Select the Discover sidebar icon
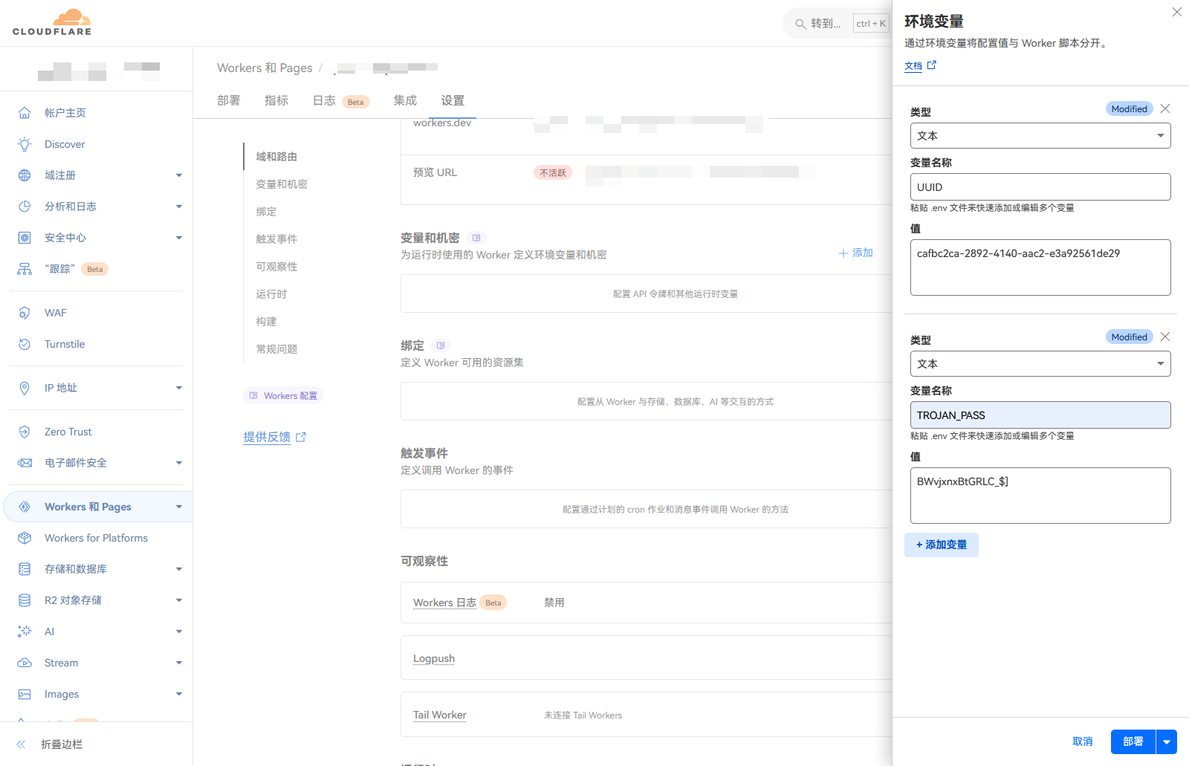This screenshot has height=766, width=1189. [x=25, y=143]
